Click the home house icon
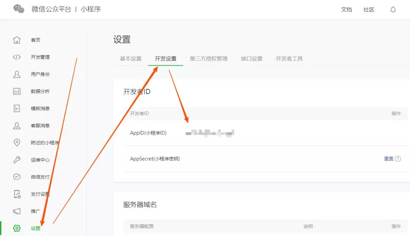Screen dimensions: 410x236 [x=17, y=40]
